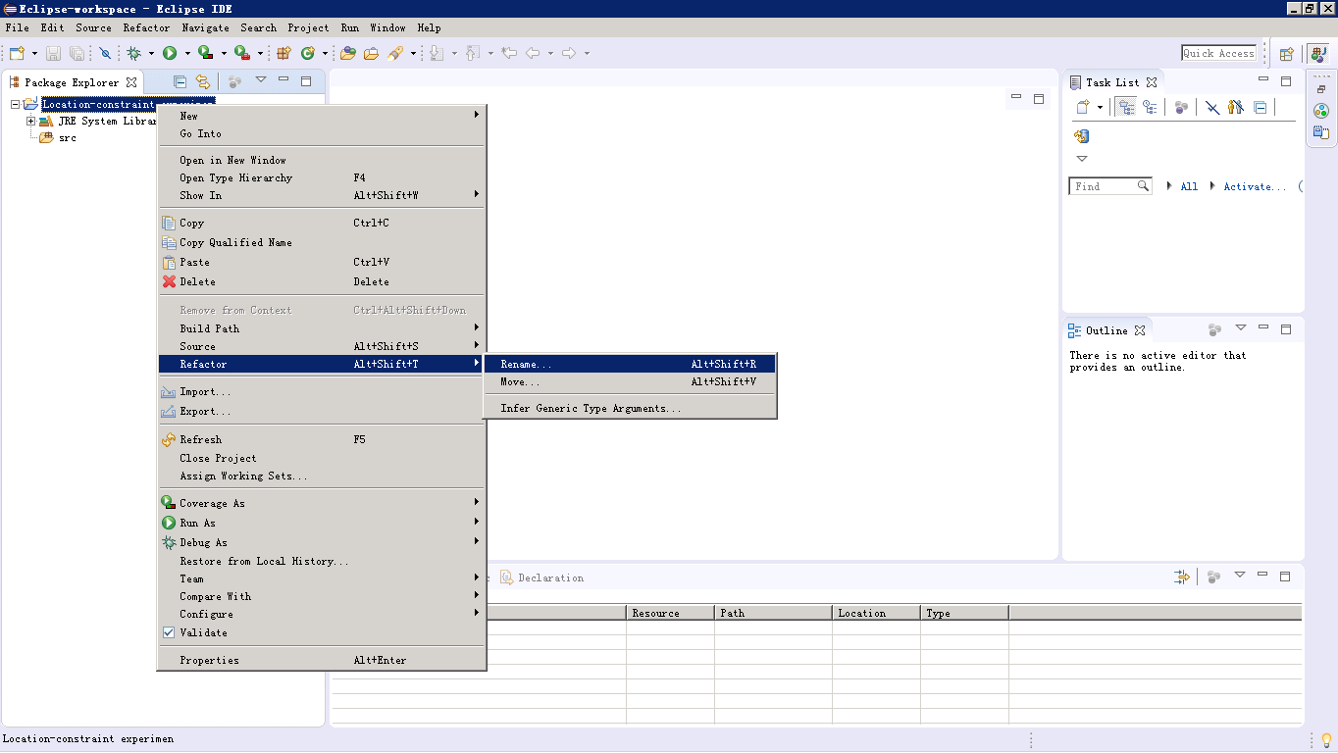Image resolution: width=1338 pixels, height=753 pixels.
Task: Click the New wizard toolbar icon
Action: point(17,53)
